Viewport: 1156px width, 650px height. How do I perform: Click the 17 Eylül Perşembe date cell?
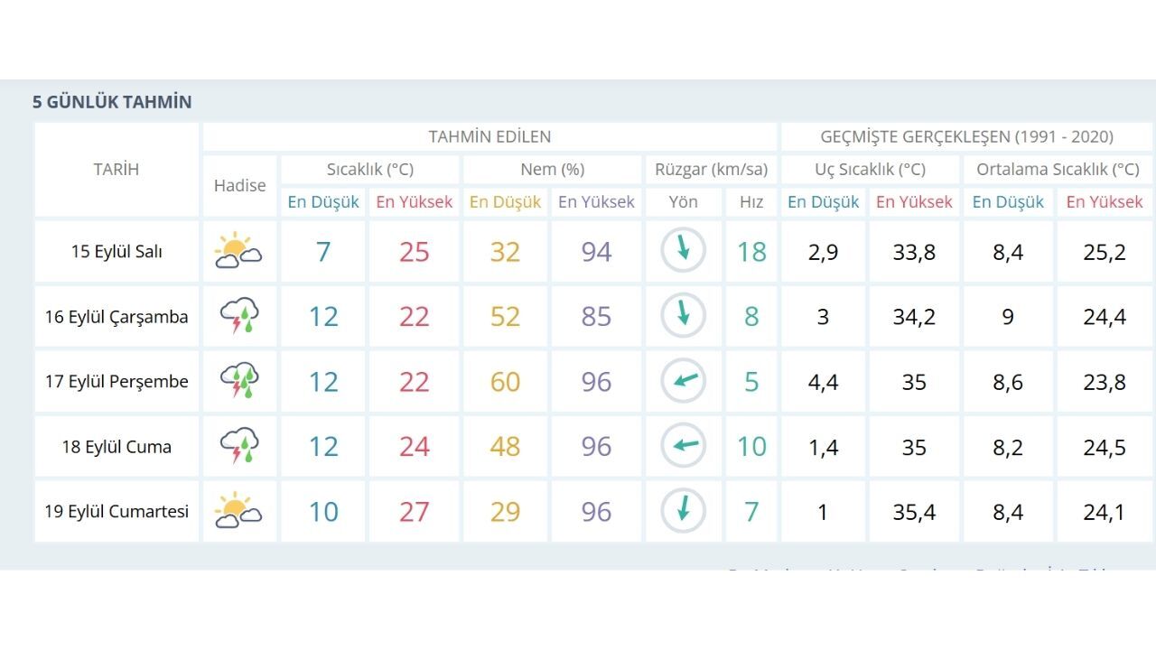coord(117,381)
